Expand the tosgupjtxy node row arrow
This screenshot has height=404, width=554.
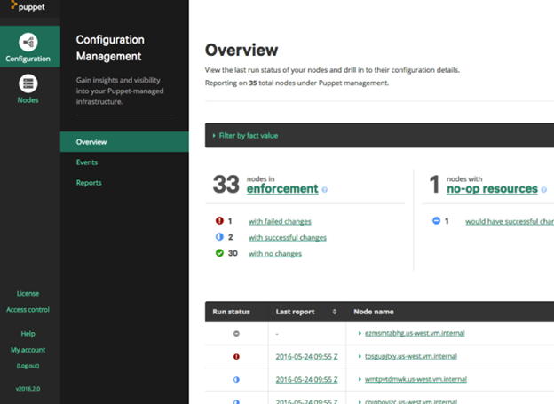(360, 356)
